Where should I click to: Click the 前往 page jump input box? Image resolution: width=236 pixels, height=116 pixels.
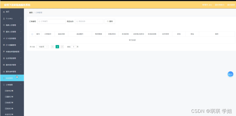[74, 47]
